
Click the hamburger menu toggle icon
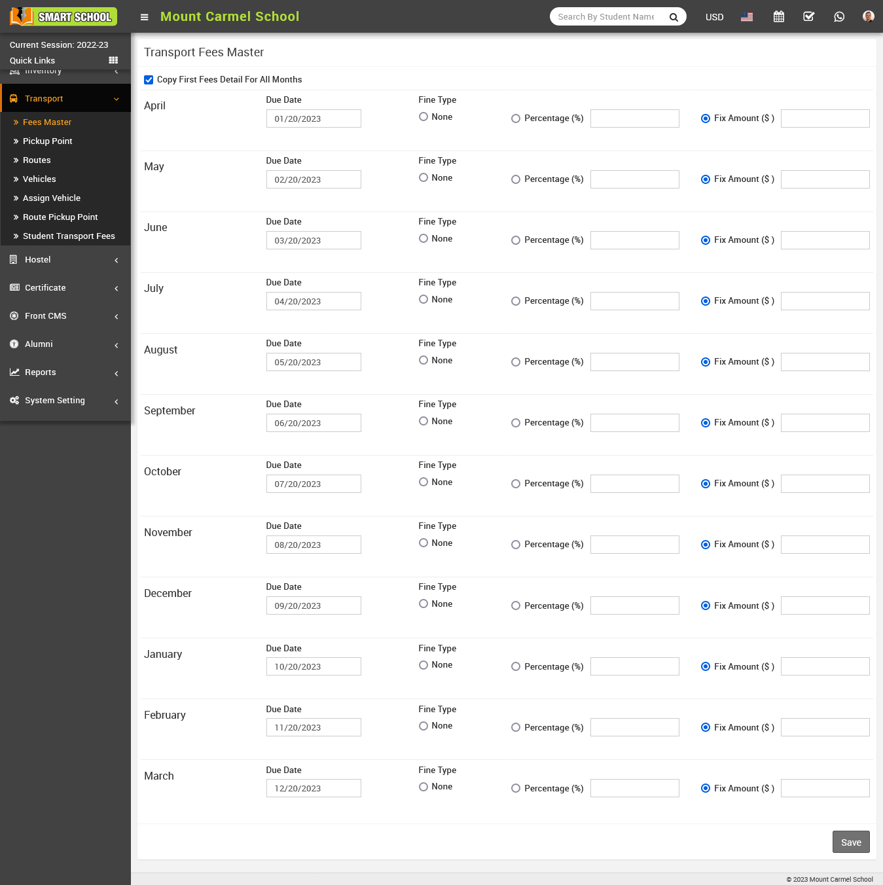(x=145, y=17)
